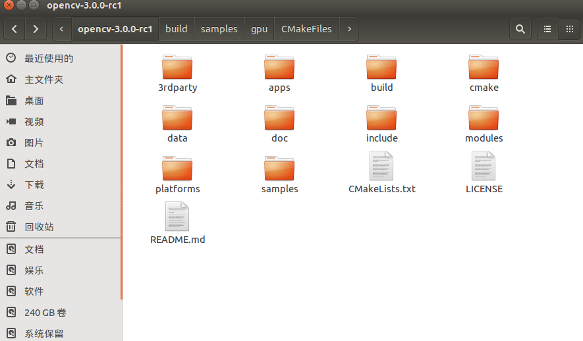Open Home folder (主文件夹) in sidebar
The height and width of the screenshot is (341, 583).
click(60, 80)
